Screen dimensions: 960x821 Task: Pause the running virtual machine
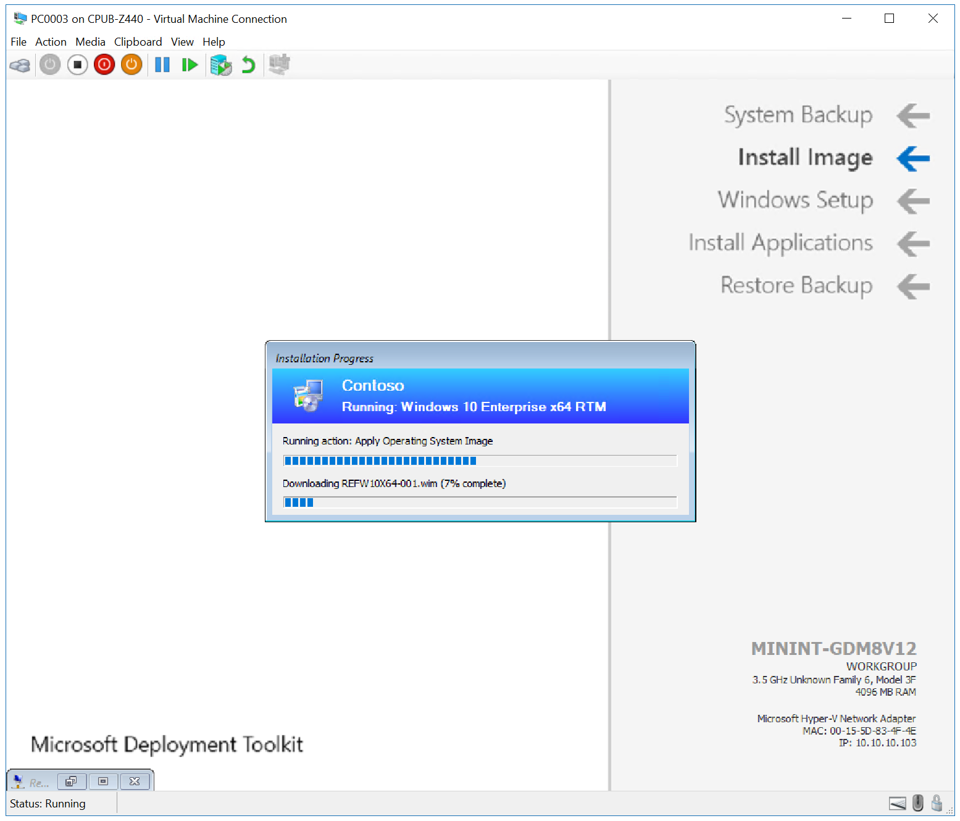click(162, 64)
